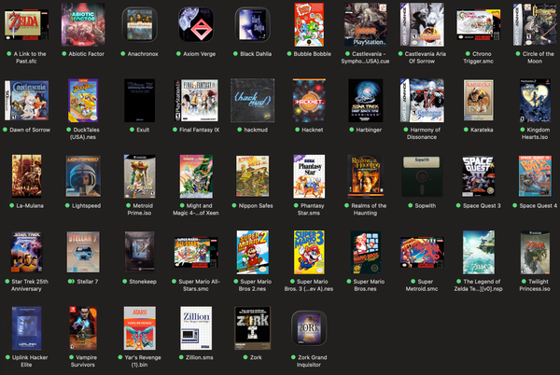Click the Hacknet game icon
Viewport: 560px width, 375px height.
click(309, 100)
